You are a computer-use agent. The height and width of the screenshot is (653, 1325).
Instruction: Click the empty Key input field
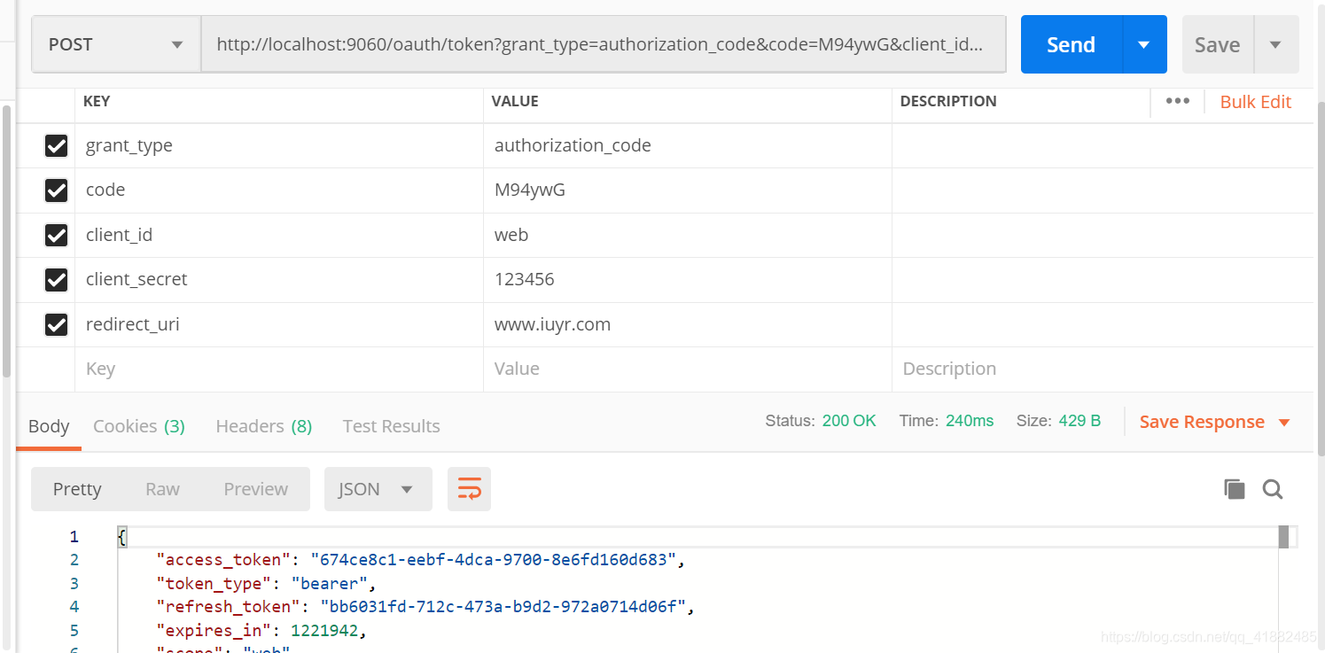(279, 369)
